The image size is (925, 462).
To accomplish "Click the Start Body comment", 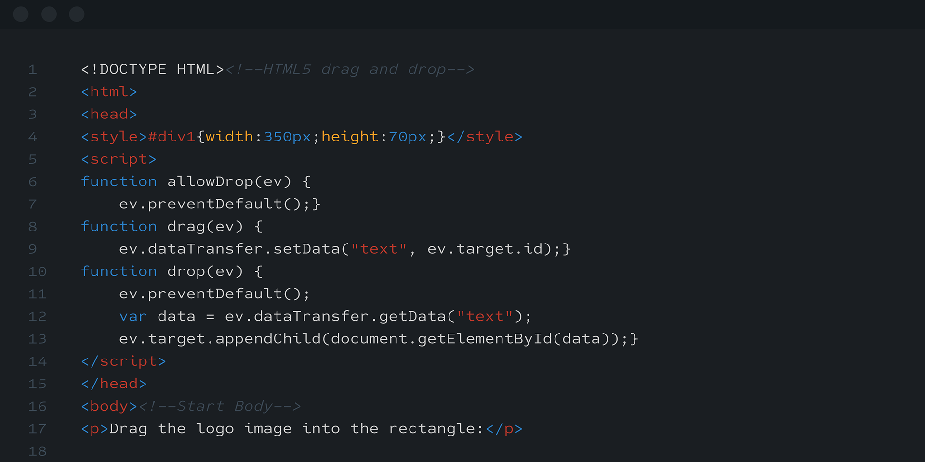I will (x=220, y=406).
